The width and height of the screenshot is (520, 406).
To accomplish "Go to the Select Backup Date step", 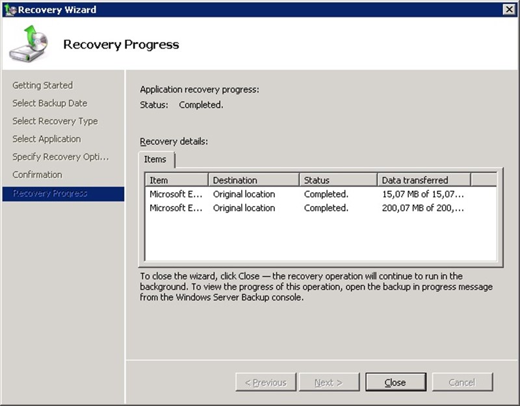I will (x=49, y=103).
